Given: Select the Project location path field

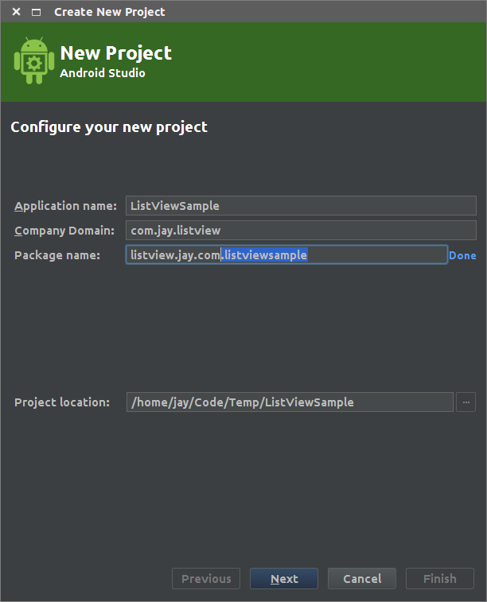Looking at the screenshot, I should tap(289, 402).
